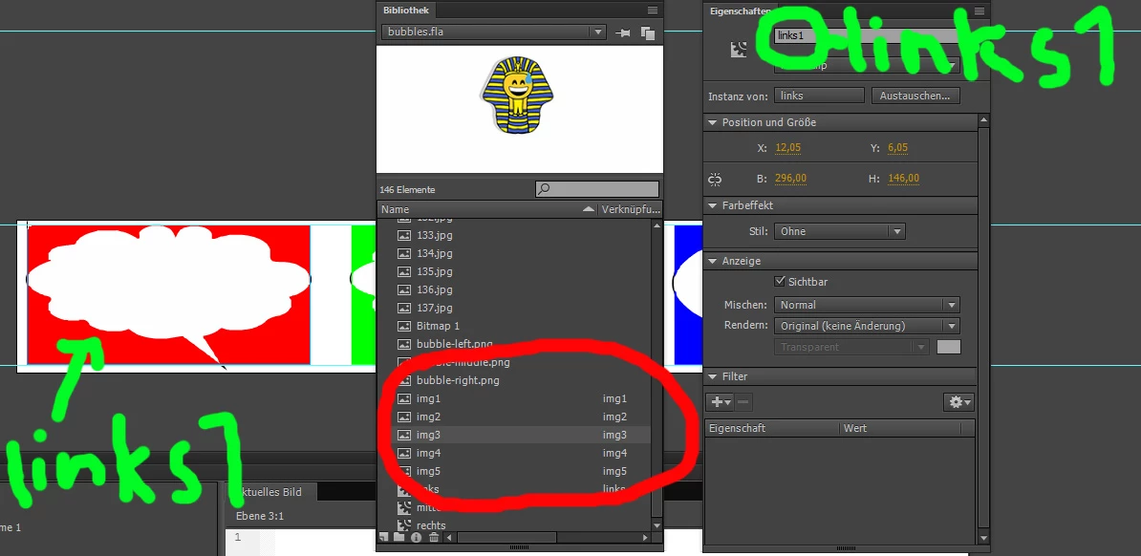The height and width of the screenshot is (556, 1141).
Task: Open a new library panel
Action: point(648,32)
